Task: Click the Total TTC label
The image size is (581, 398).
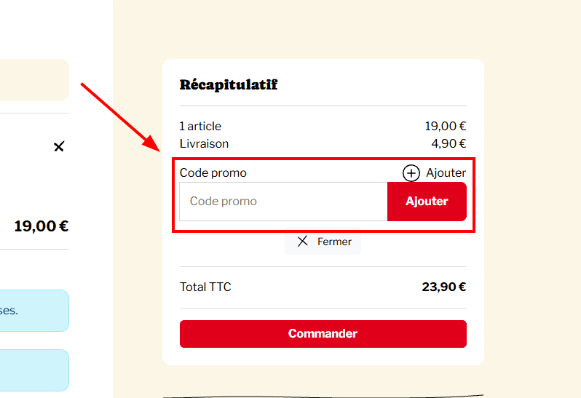Action: click(x=205, y=287)
